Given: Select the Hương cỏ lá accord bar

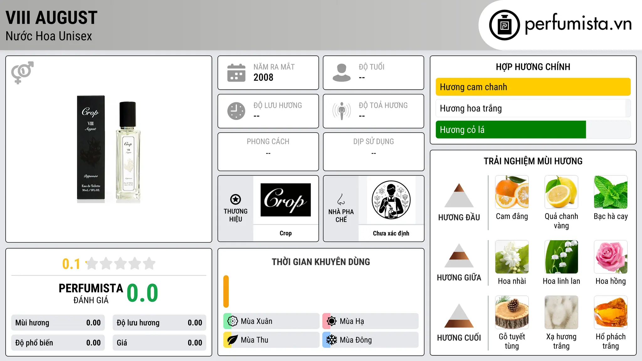Looking at the screenshot, I should [533, 129].
